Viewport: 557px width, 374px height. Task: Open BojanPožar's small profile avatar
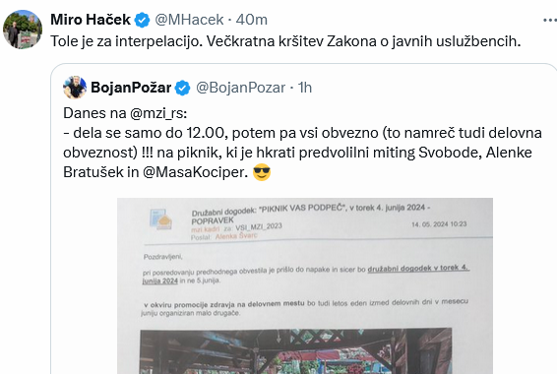[75, 87]
